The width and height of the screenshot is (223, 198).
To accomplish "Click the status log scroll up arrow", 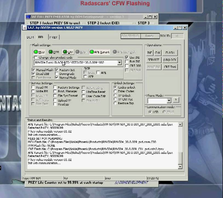I will [180, 125].
